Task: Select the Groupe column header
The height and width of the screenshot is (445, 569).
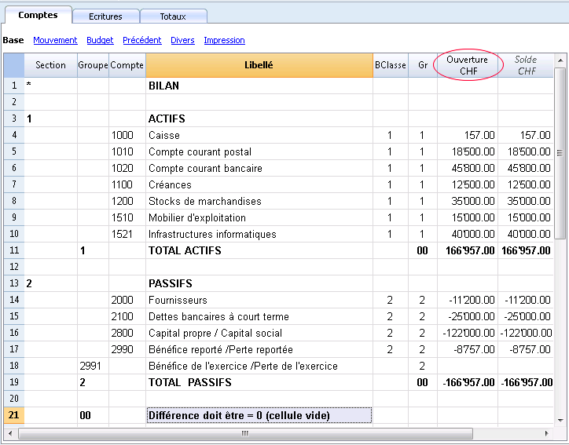Action: [93, 65]
